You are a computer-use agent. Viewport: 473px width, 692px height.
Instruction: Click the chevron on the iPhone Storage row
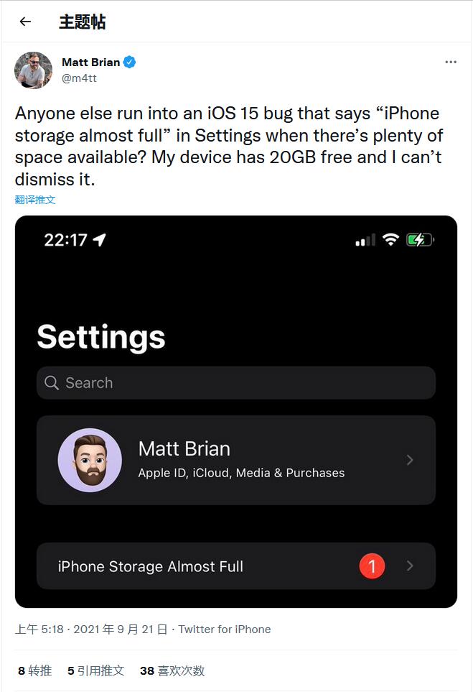coord(410,566)
